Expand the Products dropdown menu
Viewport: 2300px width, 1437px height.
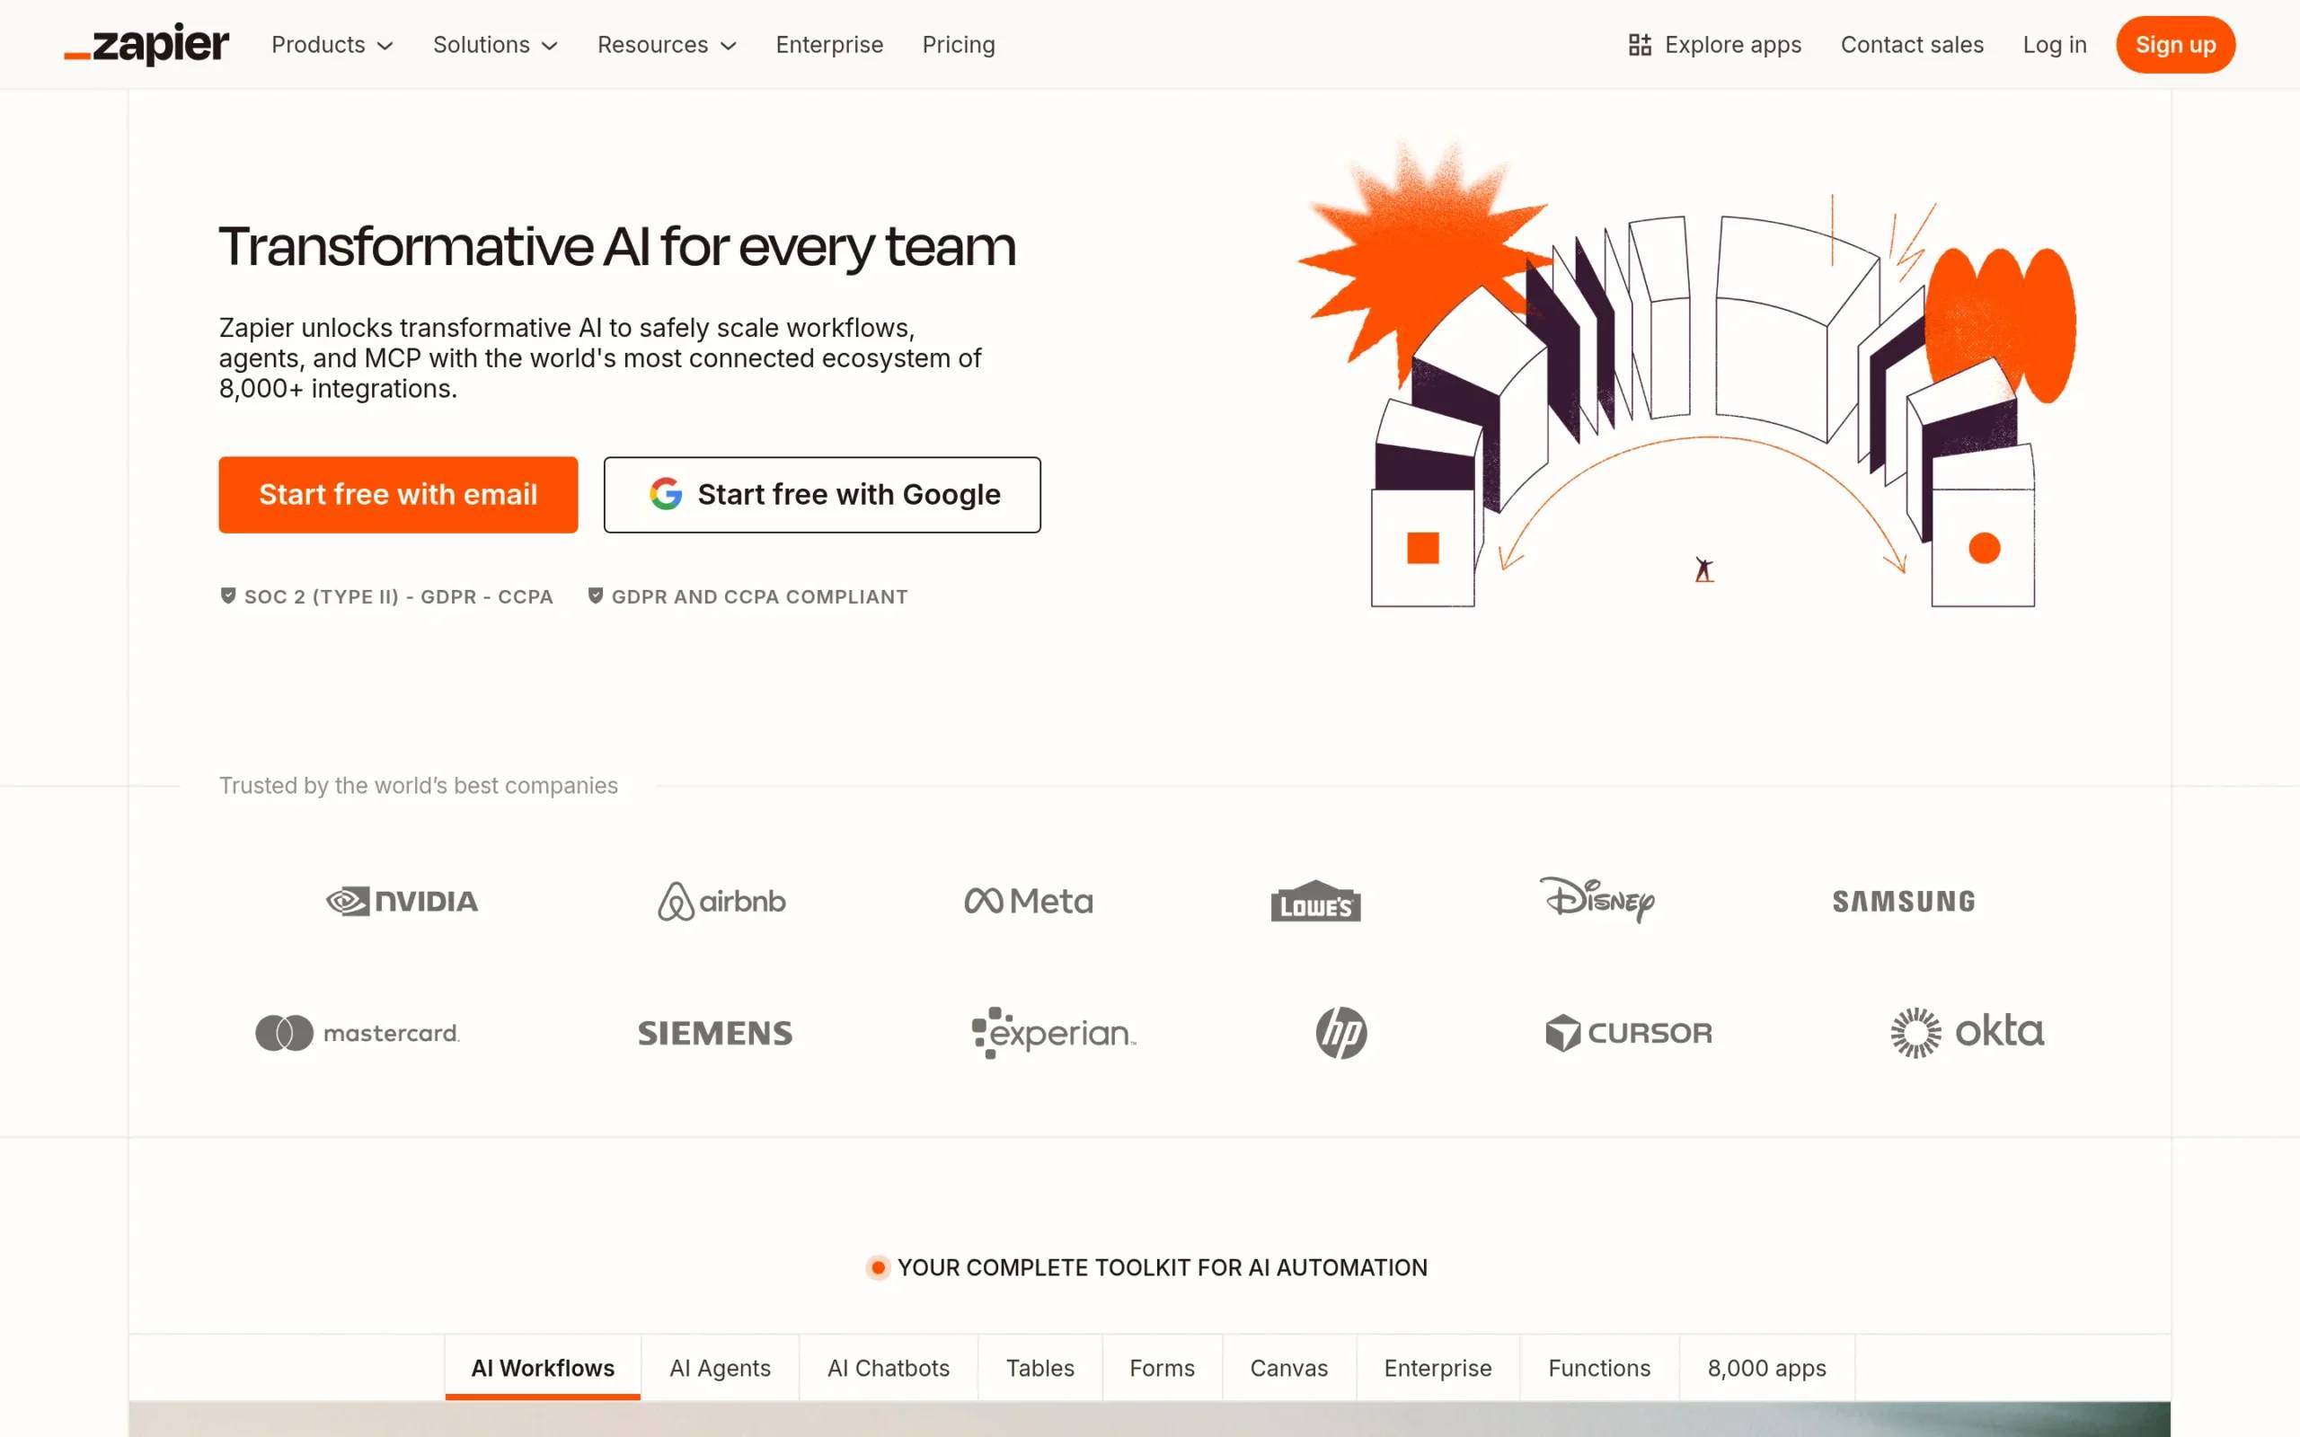tap(331, 44)
